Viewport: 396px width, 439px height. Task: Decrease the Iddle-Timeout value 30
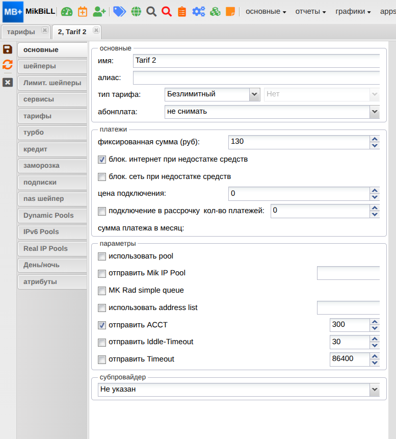tap(375, 346)
